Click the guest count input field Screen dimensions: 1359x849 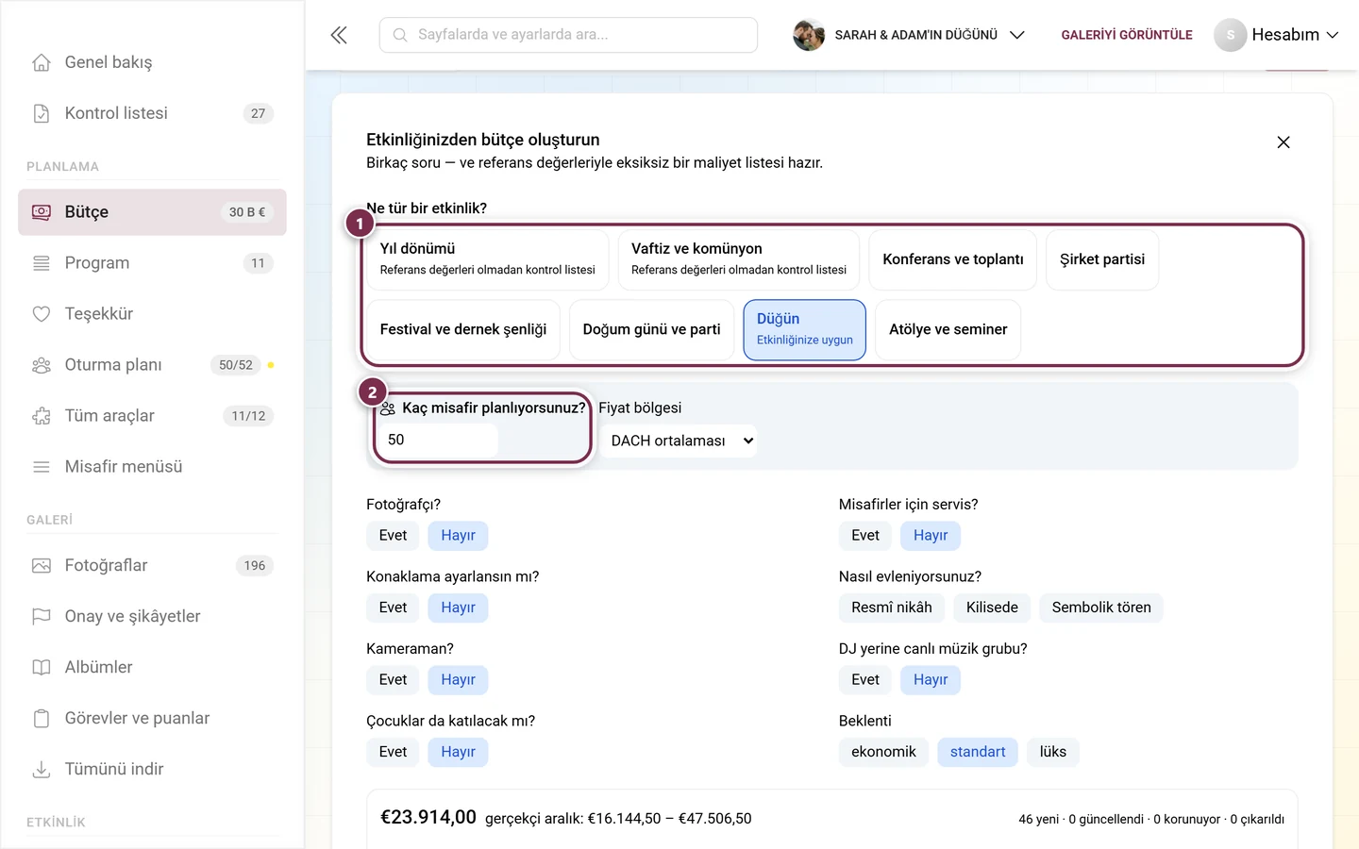437,441
